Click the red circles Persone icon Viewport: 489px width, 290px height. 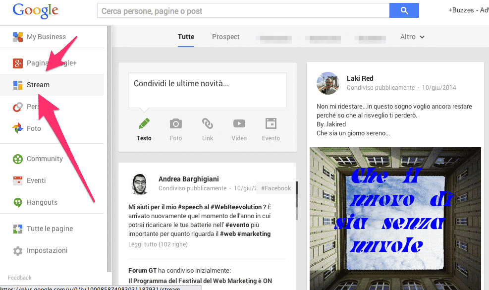click(18, 107)
